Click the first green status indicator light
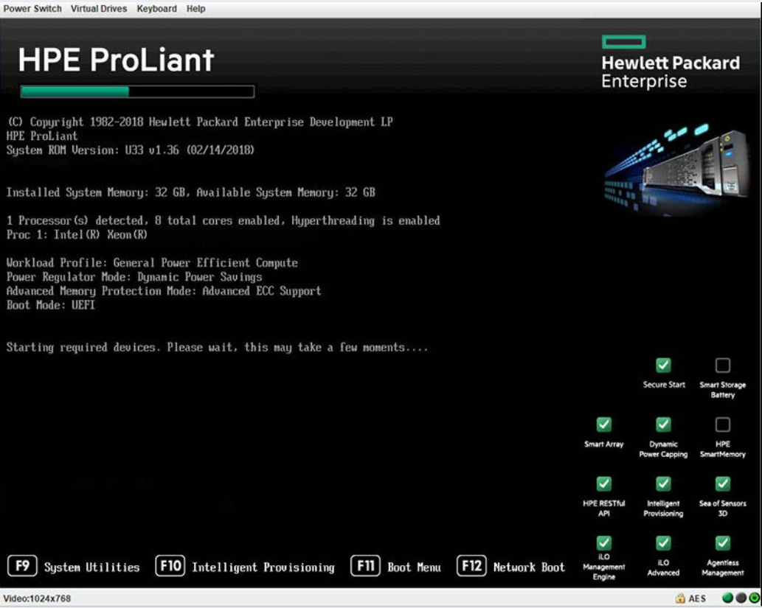 click(x=727, y=598)
